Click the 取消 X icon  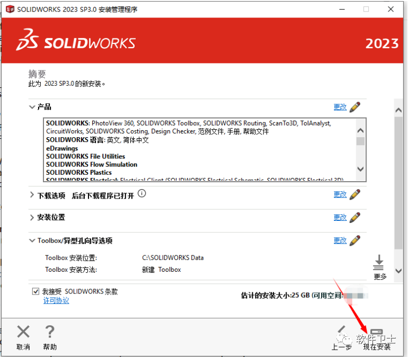pos(23,332)
